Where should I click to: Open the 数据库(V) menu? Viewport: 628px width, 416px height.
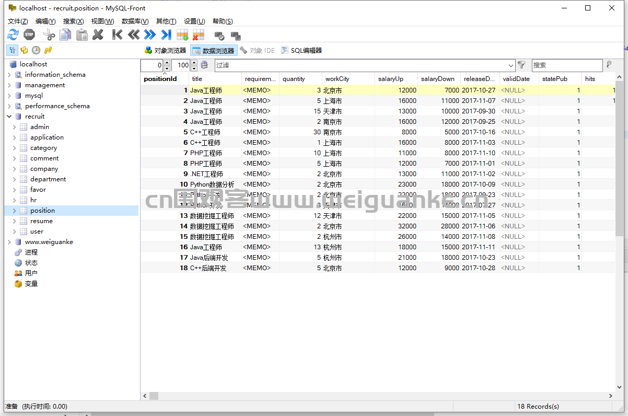click(x=135, y=21)
